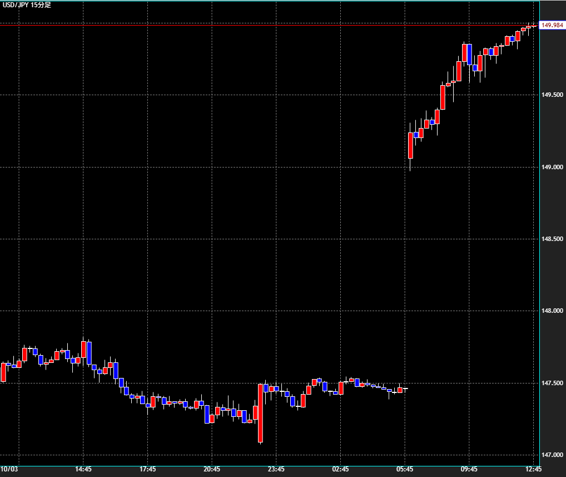
Task: Click the 20:45 time axis label
Action: 212,469
